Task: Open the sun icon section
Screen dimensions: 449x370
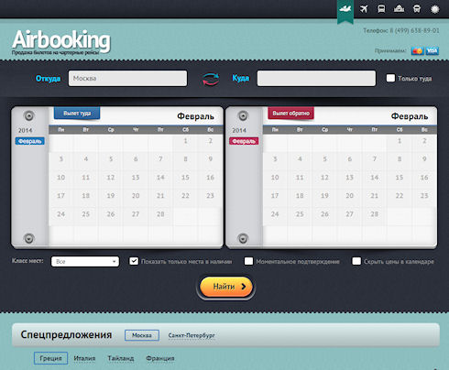Action: [x=434, y=9]
